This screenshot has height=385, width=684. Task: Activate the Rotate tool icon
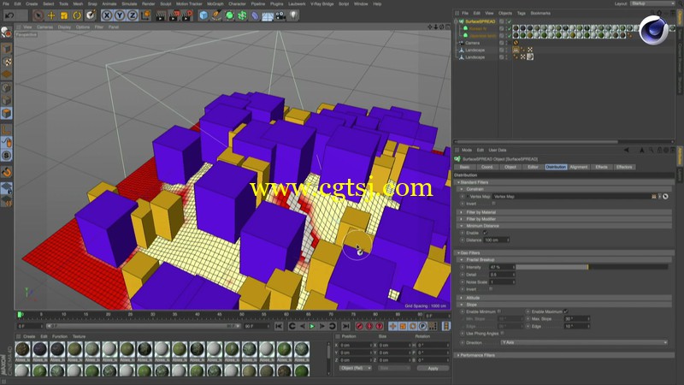coord(77,15)
